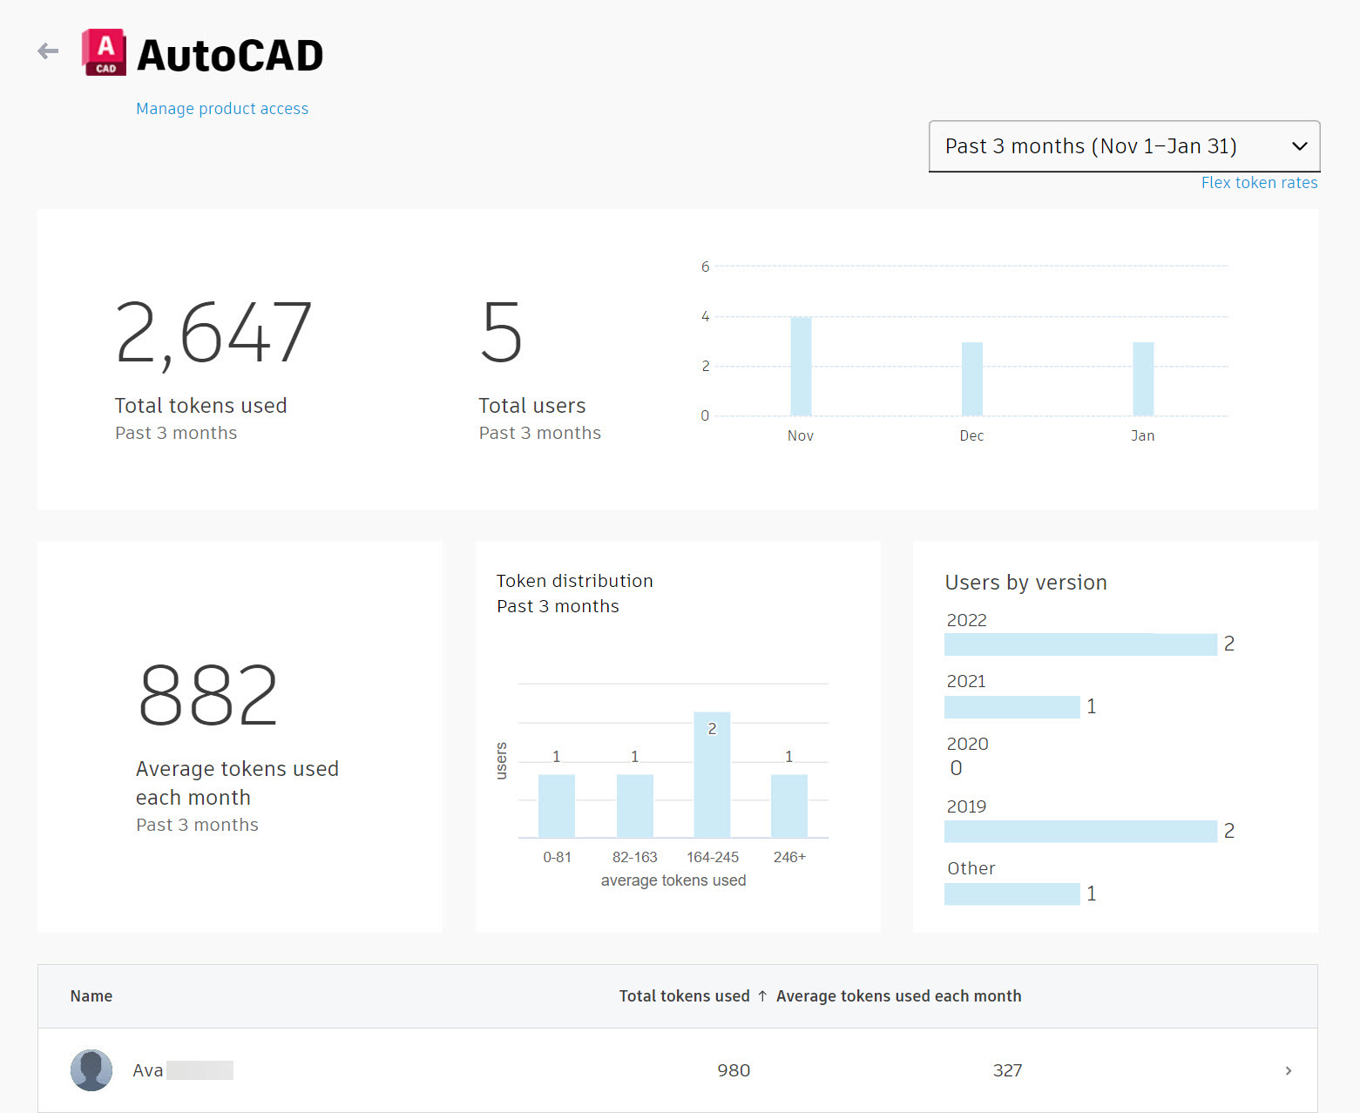
Task: Click the 2,647 total tokens used value
Action: coord(213,334)
